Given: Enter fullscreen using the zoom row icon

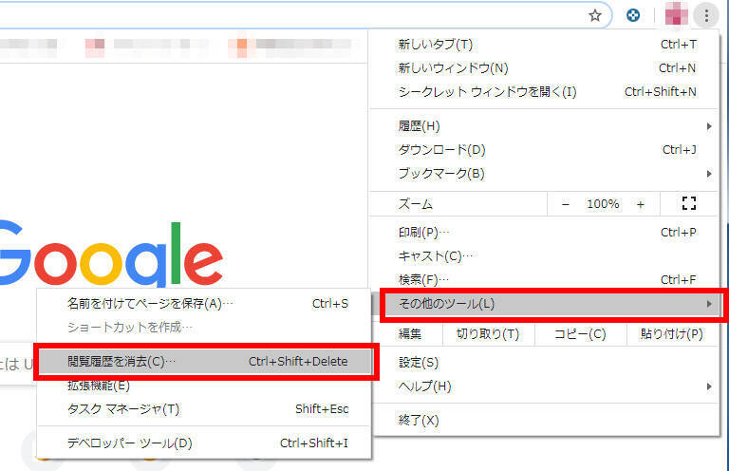Looking at the screenshot, I should click(x=689, y=203).
